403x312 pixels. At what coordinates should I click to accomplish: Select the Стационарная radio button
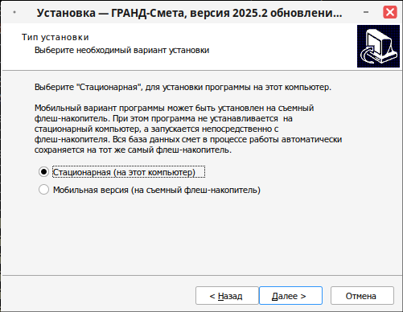tap(43, 172)
